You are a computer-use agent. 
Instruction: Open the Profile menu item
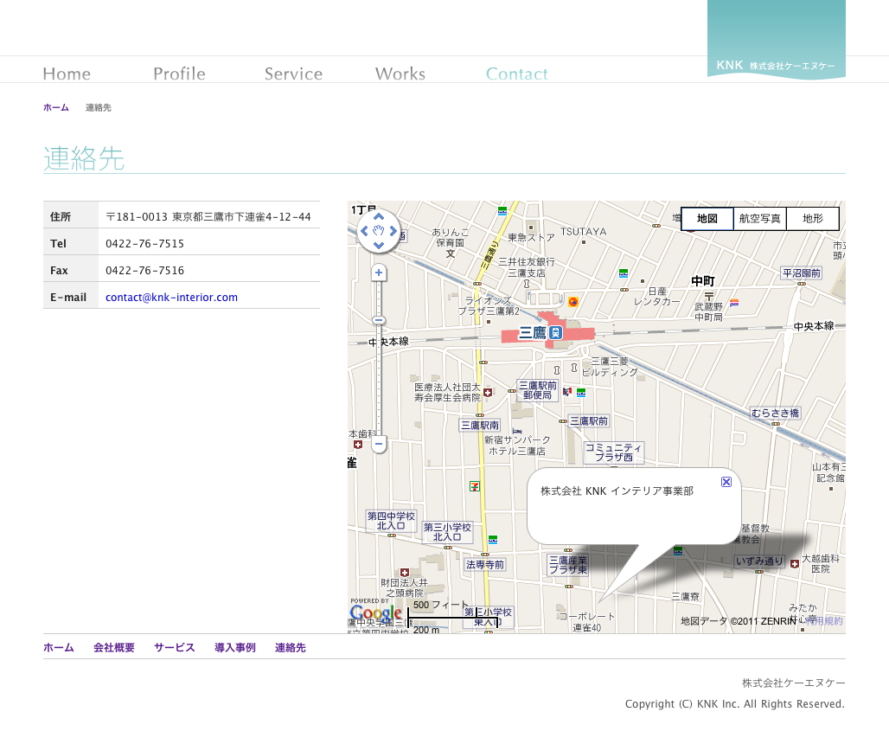tap(179, 74)
